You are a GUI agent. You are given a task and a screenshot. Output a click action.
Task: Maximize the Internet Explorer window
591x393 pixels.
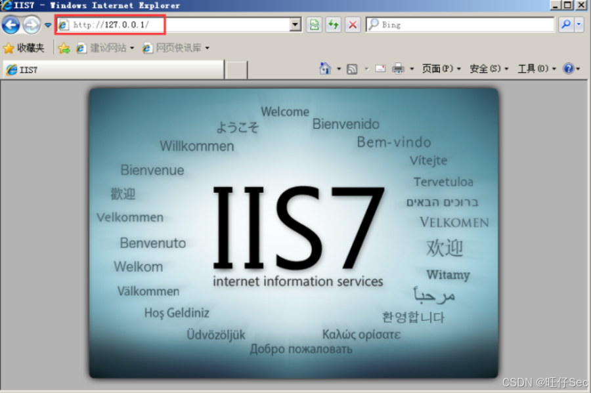[x=567, y=5]
